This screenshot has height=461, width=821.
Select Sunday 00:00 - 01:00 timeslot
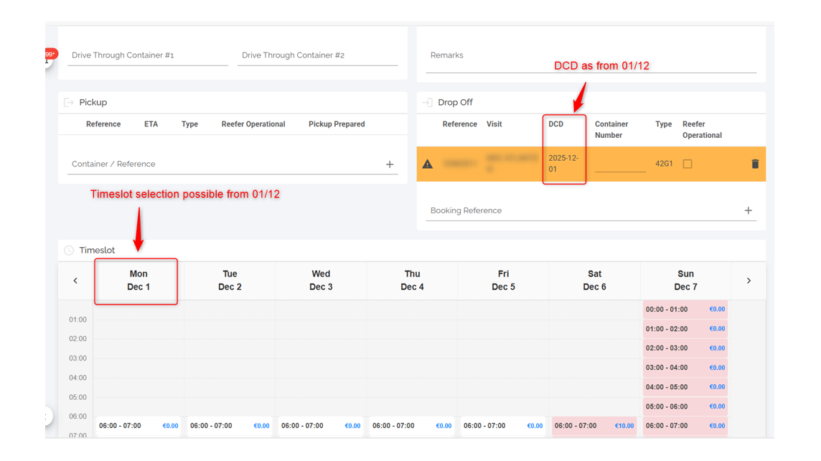tap(685, 309)
